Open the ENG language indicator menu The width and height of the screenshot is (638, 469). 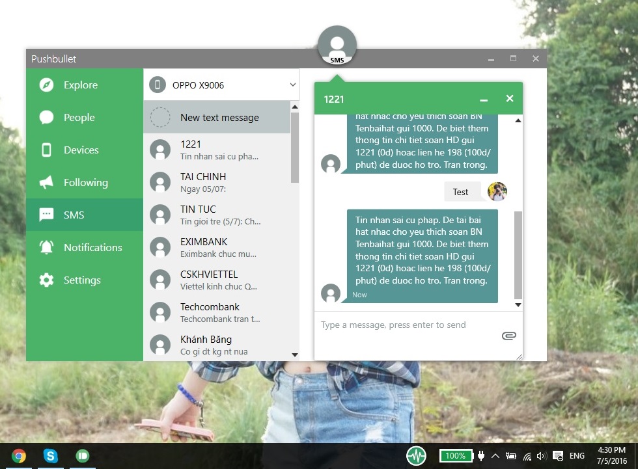click(577, 455)
